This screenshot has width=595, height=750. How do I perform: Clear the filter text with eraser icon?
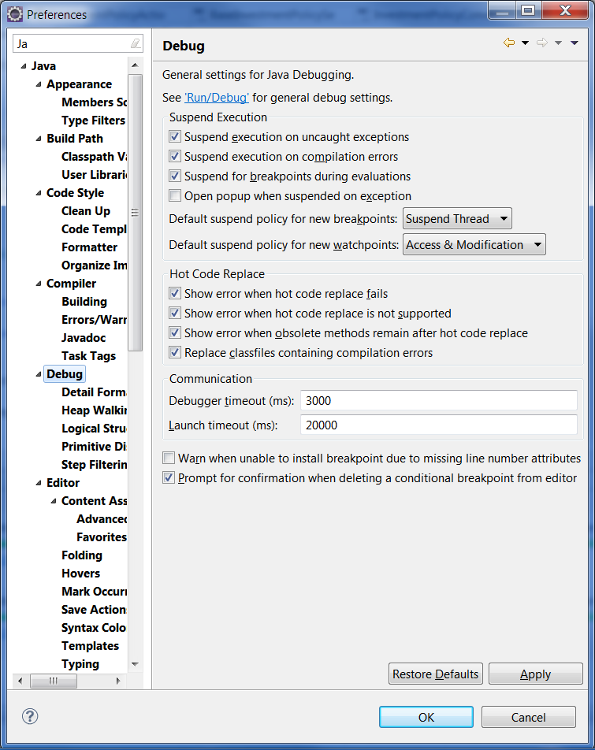(x=136, y=43)
